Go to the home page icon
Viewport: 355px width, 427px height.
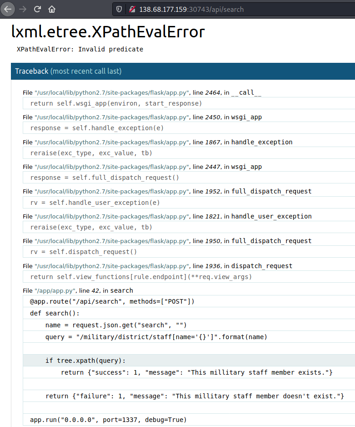(x=52, y=9)
